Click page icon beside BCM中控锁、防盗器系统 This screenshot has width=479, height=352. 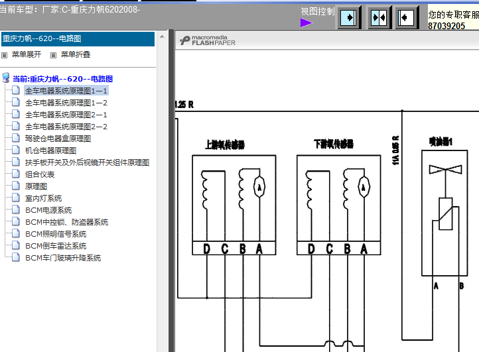[16, 221]
